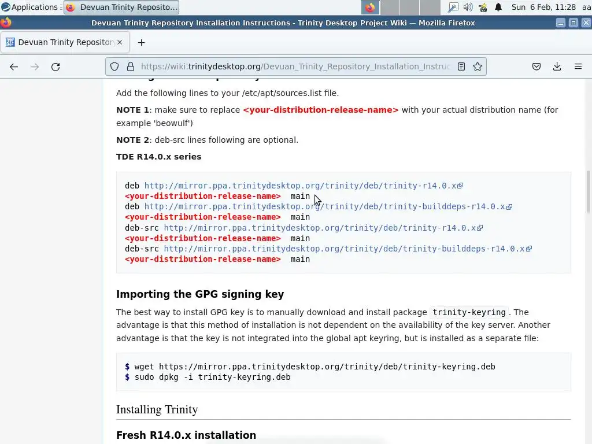This screenshot has height=444, width=592.
Task: Switch to the second workspace
Action: [390, 7]
